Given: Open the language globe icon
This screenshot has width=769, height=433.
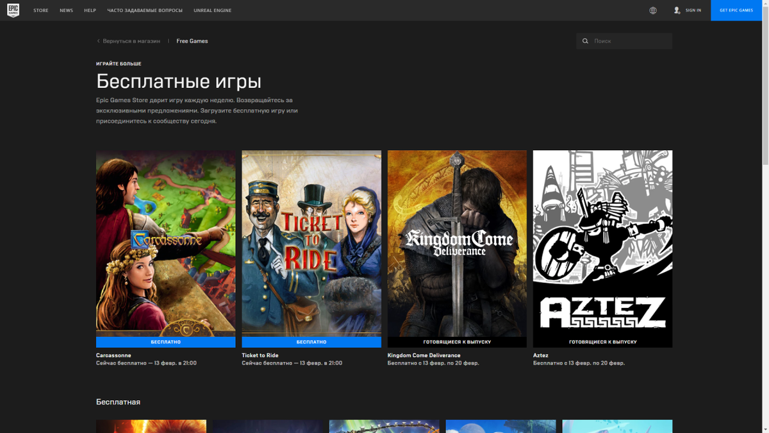Looking at the screenshot, I should tap(653, 10).
